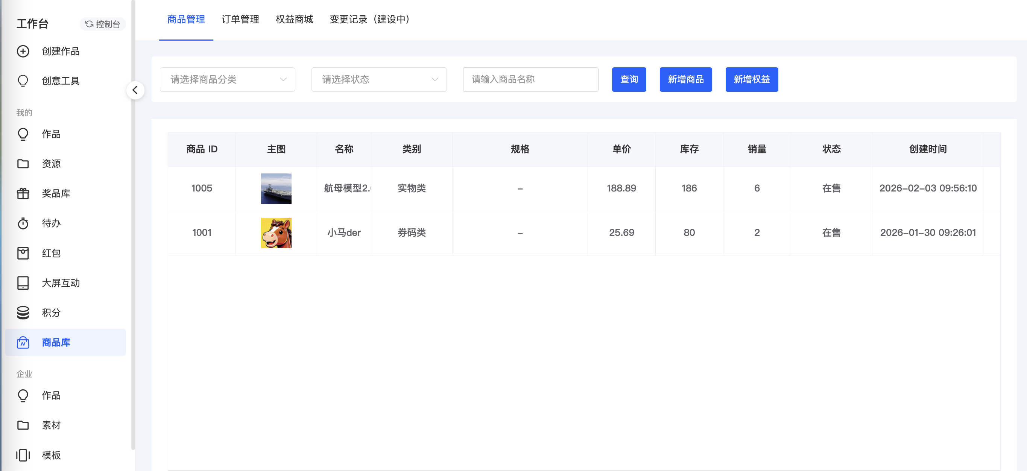1027x471 pixels.
Task: Focus the 请输入商品名称 search field
Action: pyautogui.click(x=530, y=79)
